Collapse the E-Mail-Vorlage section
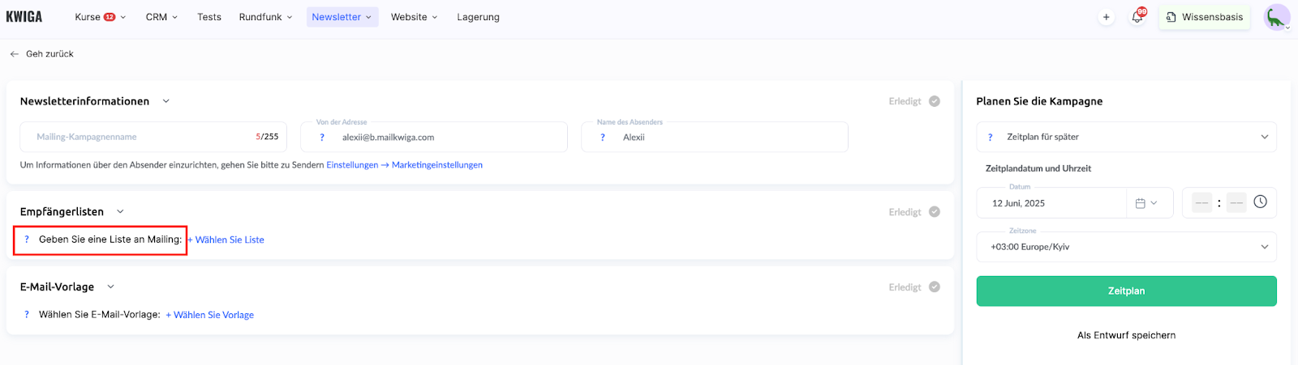 tap(111, 287)
